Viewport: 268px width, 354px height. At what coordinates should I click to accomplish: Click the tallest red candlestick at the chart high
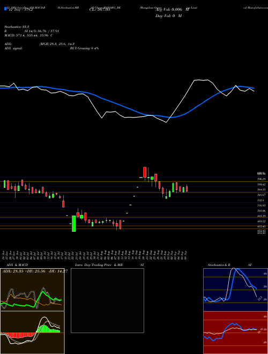coord(145,172)
